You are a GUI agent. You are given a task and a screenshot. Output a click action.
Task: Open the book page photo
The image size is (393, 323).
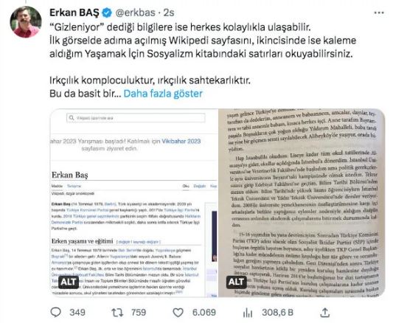coord(302,203)
